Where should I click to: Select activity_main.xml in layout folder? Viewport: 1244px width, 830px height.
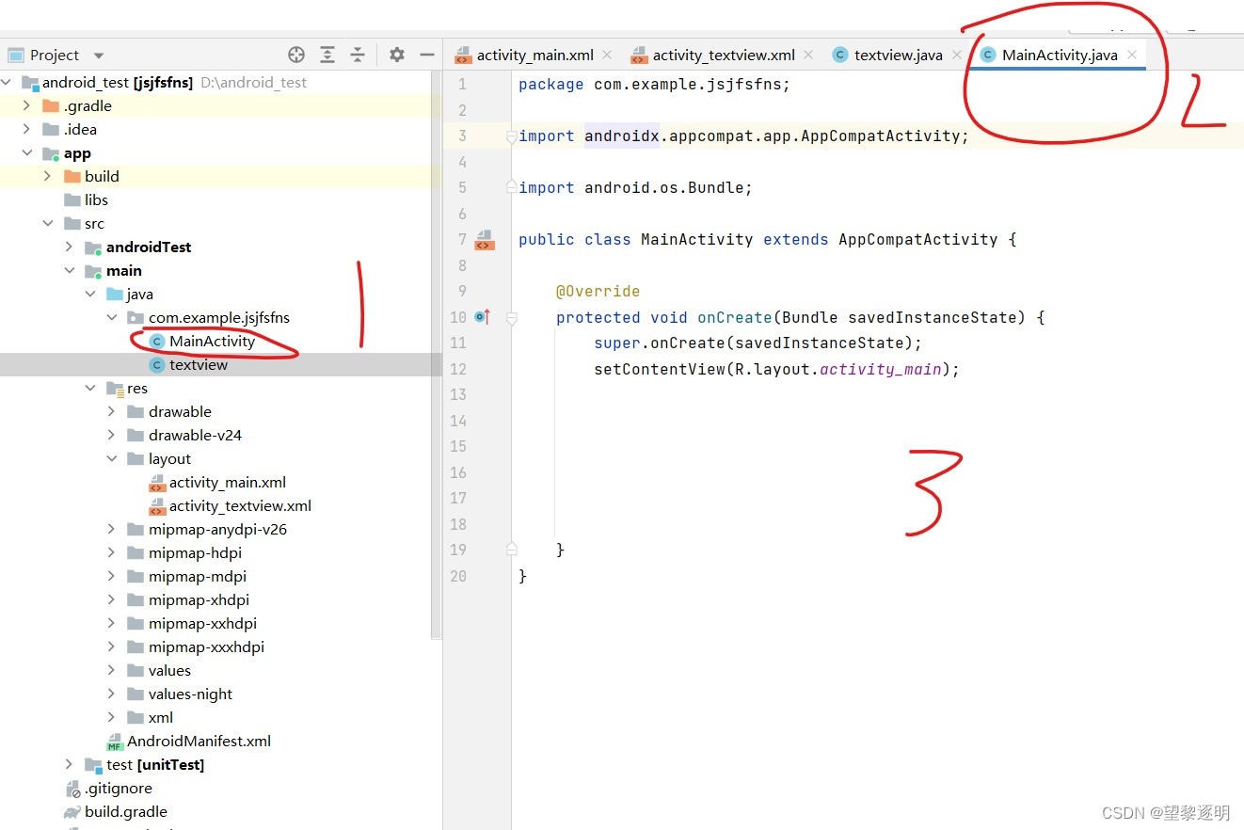[x=228, y=483]
